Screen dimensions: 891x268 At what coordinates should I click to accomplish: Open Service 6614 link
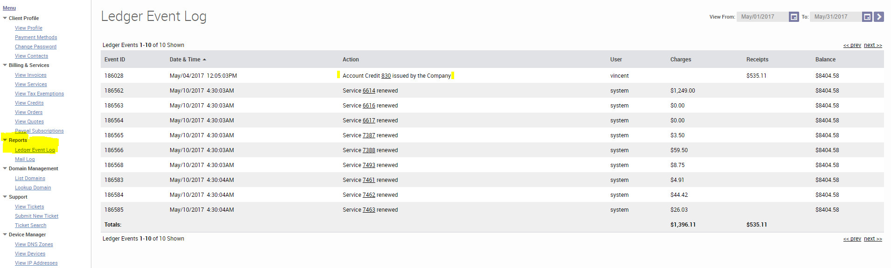369,91
